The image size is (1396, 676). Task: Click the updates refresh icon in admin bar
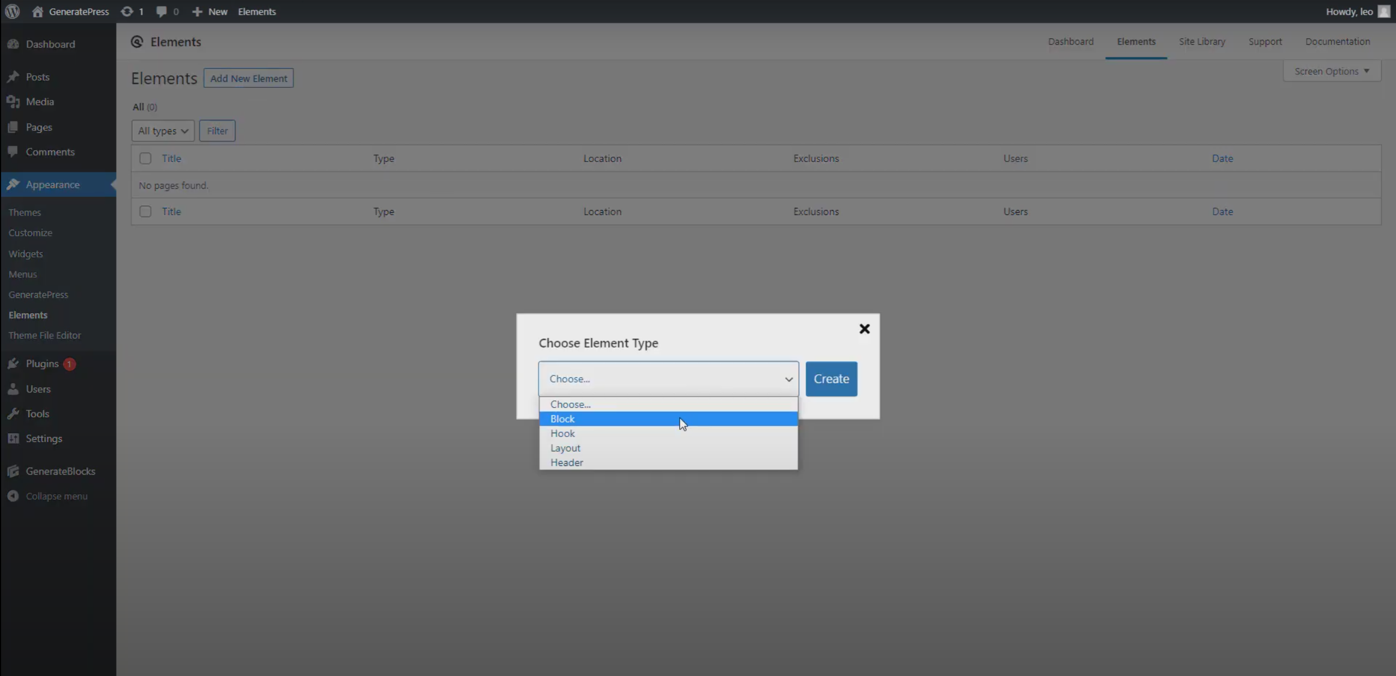pos(127,11)
